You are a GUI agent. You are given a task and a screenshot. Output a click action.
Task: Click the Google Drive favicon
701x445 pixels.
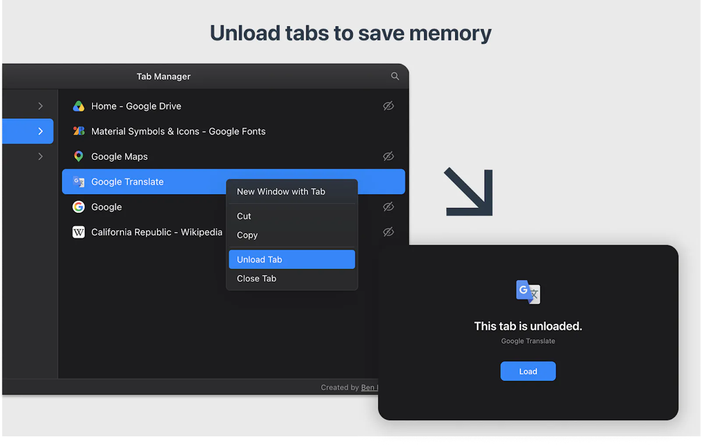pos(79,106)
